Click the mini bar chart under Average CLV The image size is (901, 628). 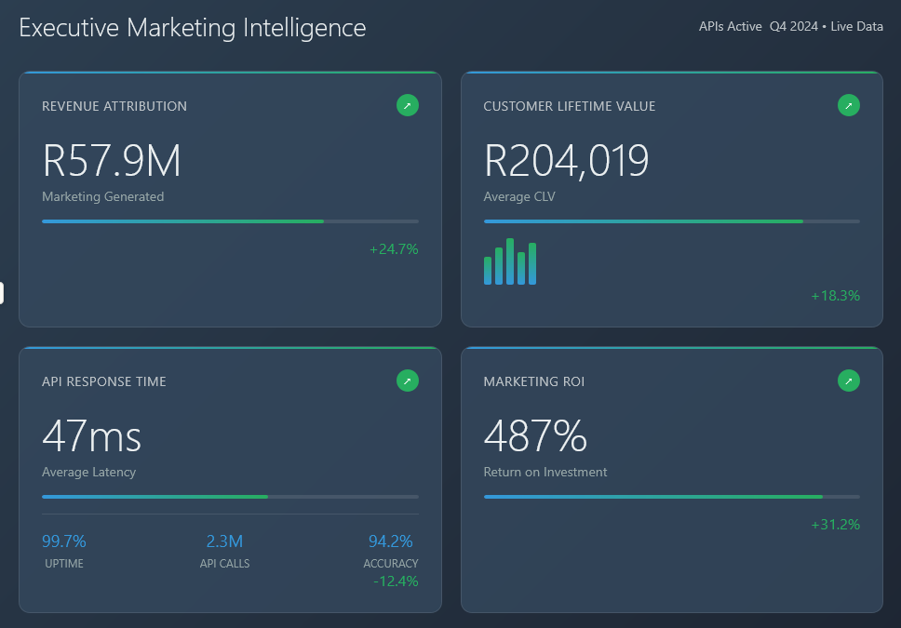[x=510, y=261]
